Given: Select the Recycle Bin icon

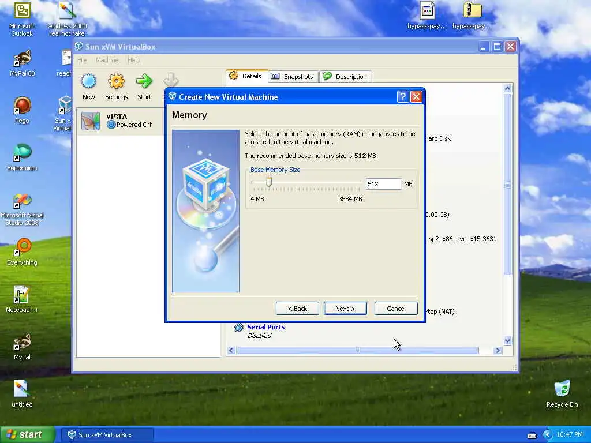Looking at the screenshot, I should coord(562,394).
